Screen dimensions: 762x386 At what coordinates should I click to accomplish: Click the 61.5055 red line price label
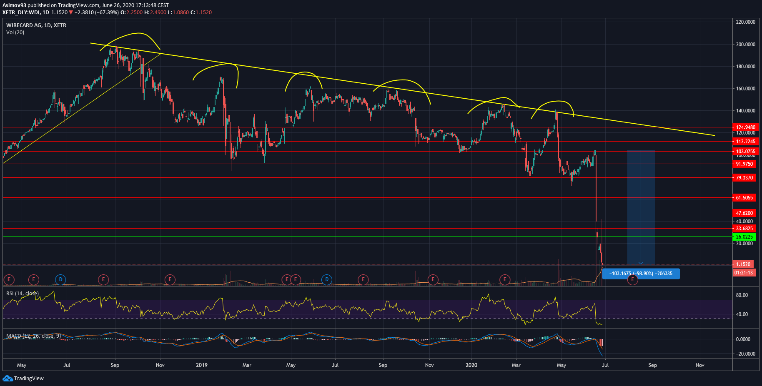click(x=744, y=197)
